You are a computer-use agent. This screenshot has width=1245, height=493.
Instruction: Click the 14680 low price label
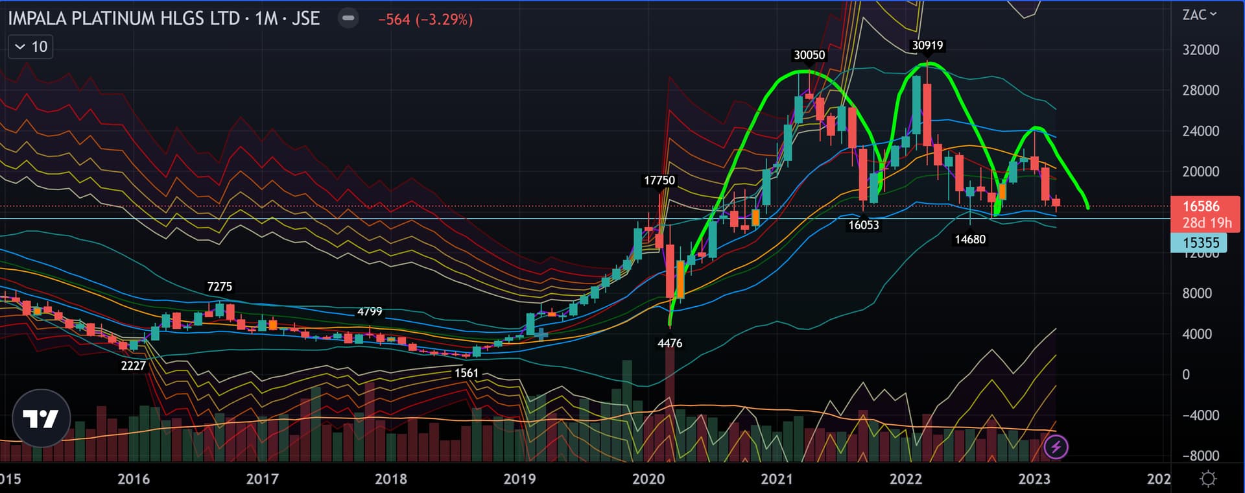(970, 239)
